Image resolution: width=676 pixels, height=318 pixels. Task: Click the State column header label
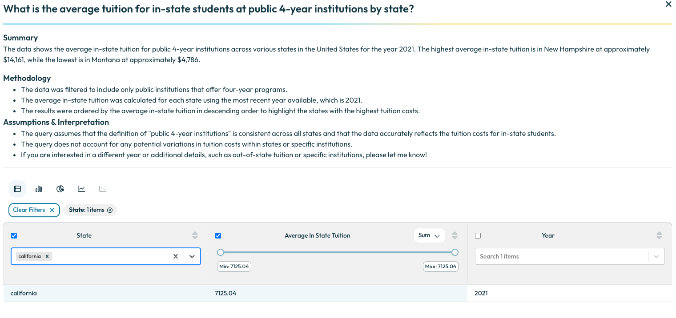click(84, 236)
